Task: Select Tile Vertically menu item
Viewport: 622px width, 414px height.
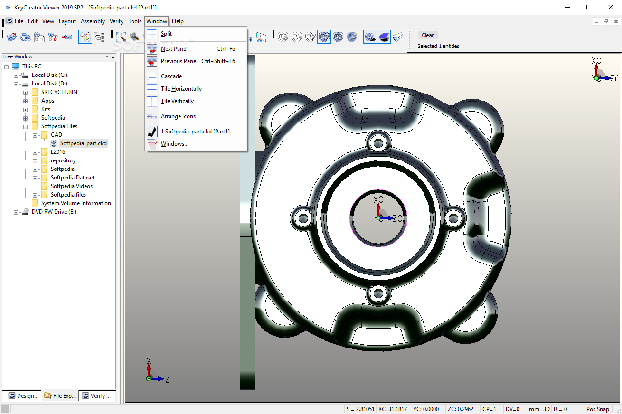Action: point(196,101)
